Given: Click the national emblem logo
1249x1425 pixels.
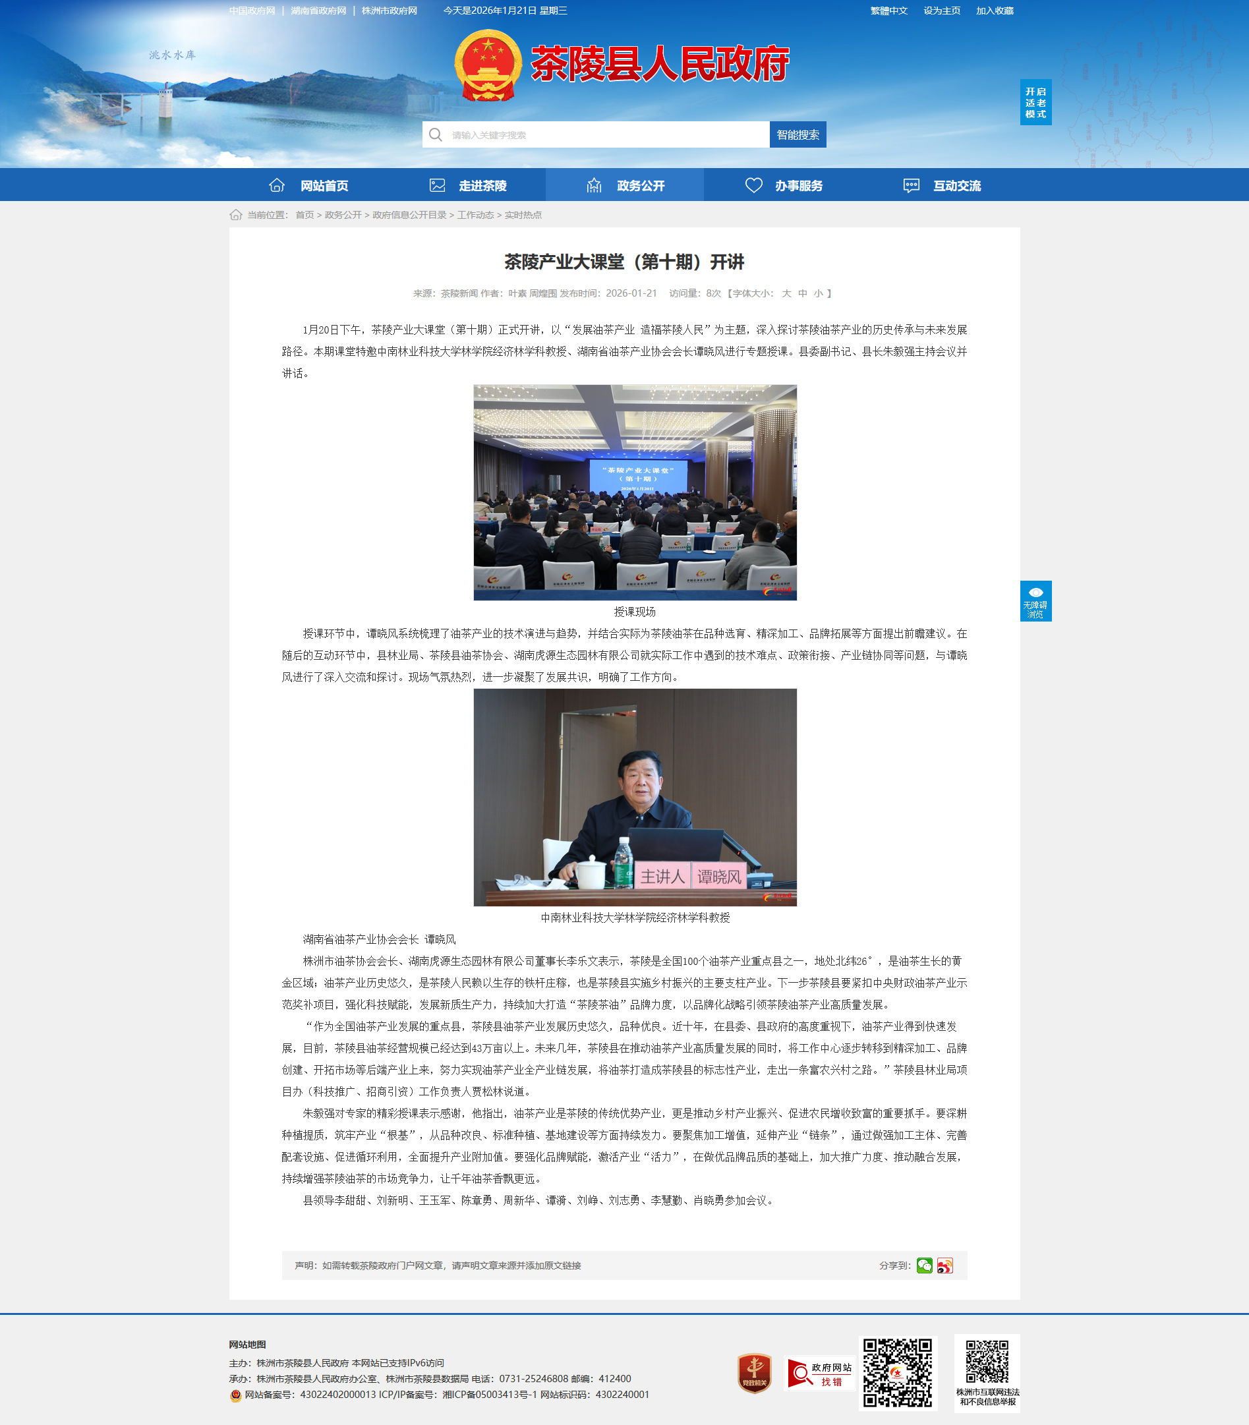Looking at the screenshot, I should click(488, 65).
